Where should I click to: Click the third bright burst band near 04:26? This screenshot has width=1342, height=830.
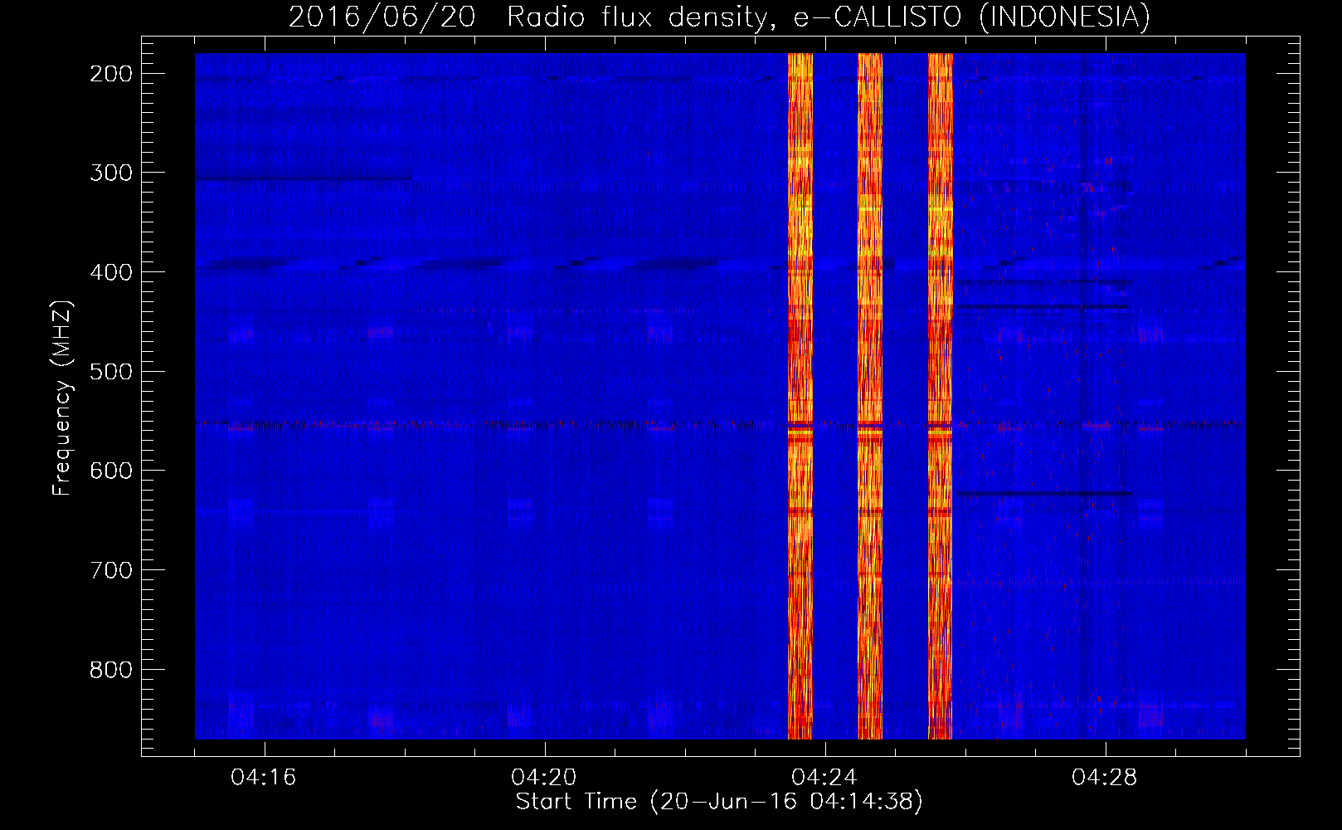click(x=941, y=396)
